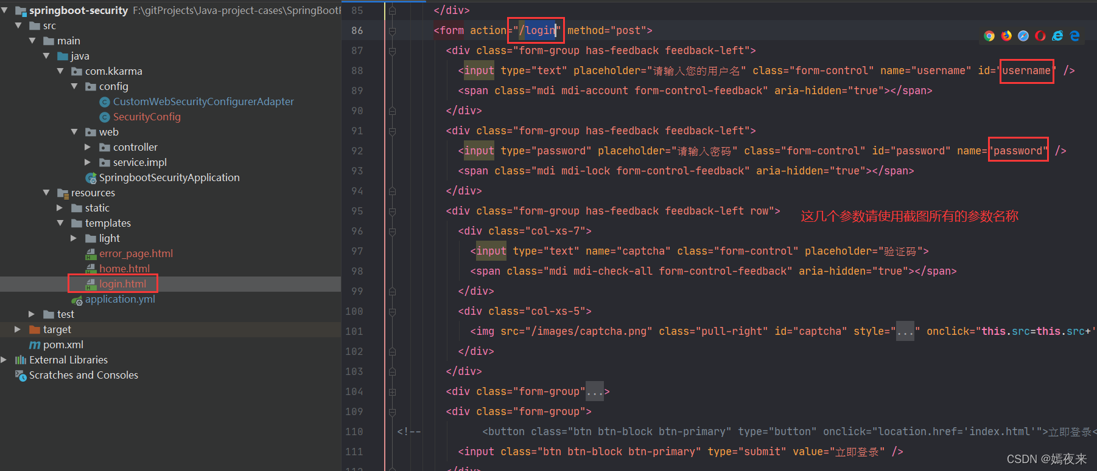This screenshot has height=471, width=1097.
Task: Collapse the web package
Action: pos(74,132)
